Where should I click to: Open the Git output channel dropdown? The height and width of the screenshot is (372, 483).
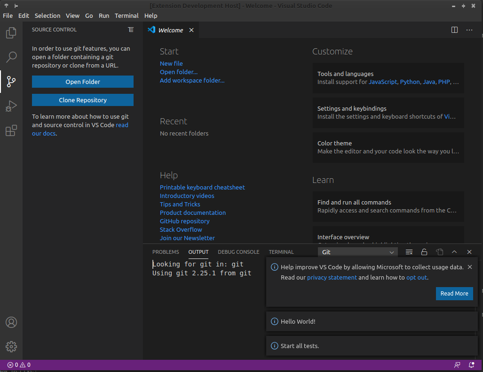coord(358,252)
